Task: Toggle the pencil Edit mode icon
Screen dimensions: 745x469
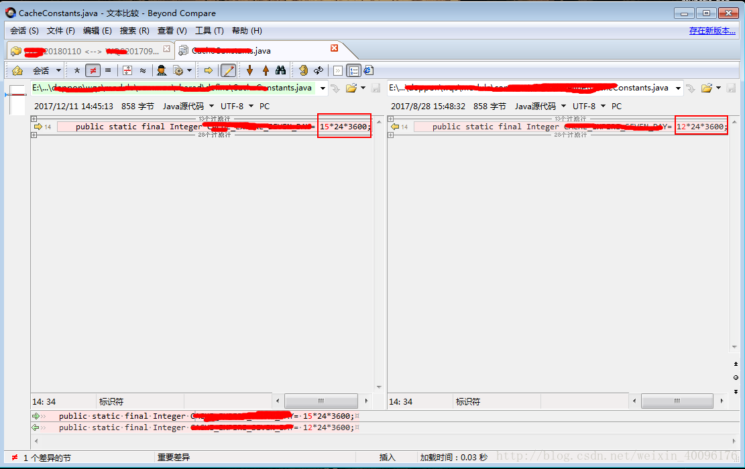Action: pyautogui.click(x=228, y=71)
